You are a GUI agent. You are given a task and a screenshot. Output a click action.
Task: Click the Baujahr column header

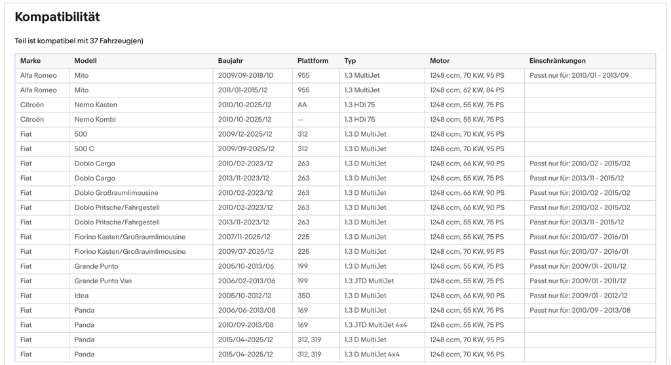coord(230,61)
